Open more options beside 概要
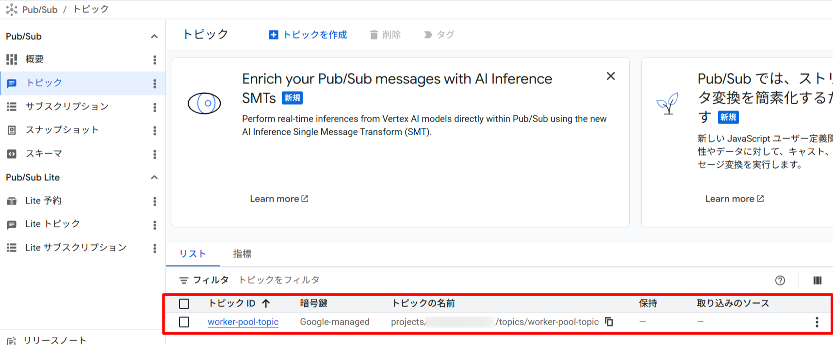Viewport: 833px width, 345px height. [x=155, y=60]
